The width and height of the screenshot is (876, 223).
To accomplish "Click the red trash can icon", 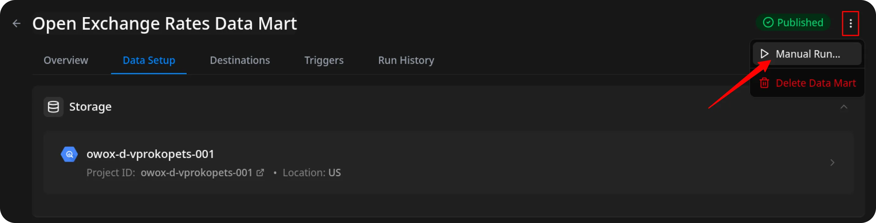I will [x=764, y=83].
